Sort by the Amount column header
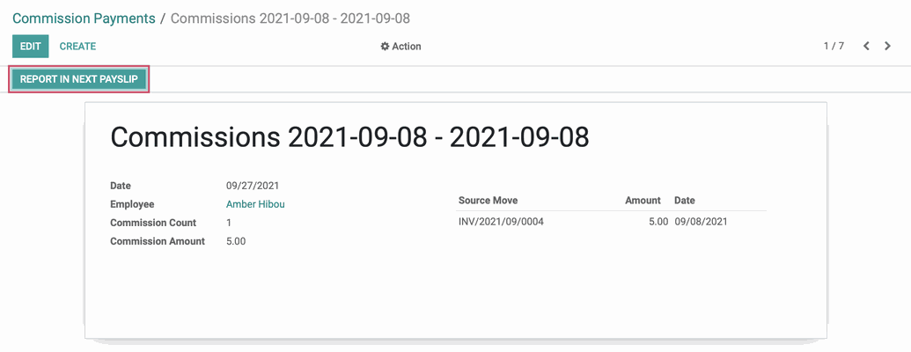 coord(643,201)
